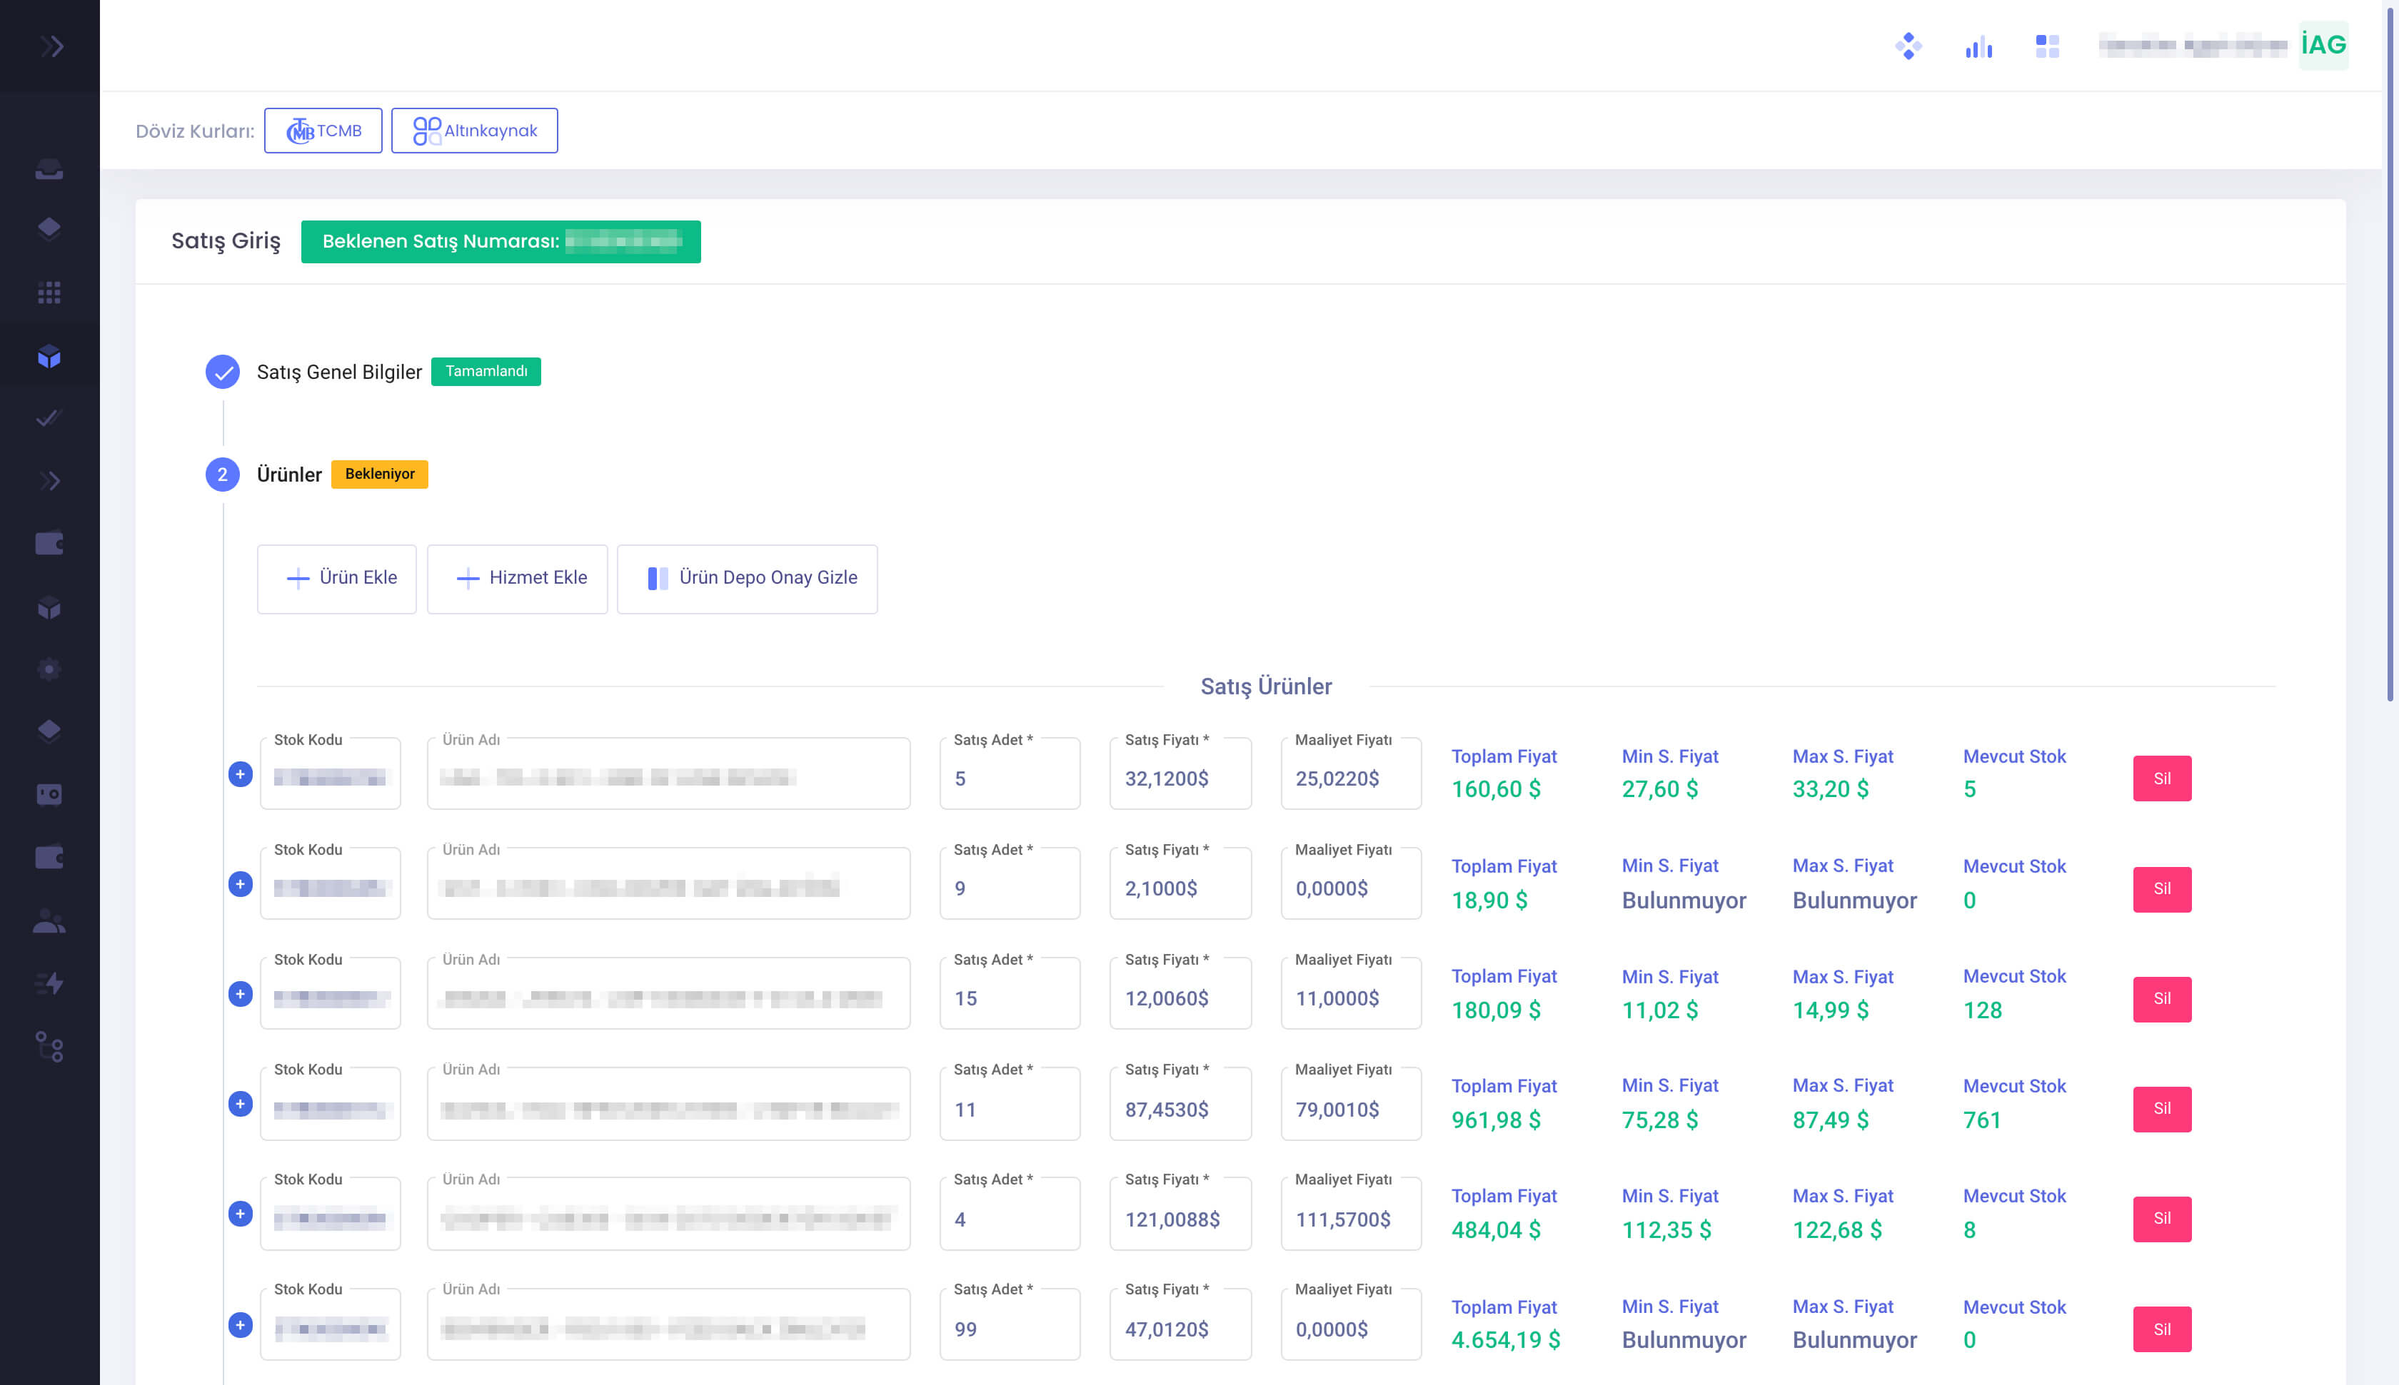Edit Satış Fiyatı field showing 121,0088$

click(1180, 1214)
